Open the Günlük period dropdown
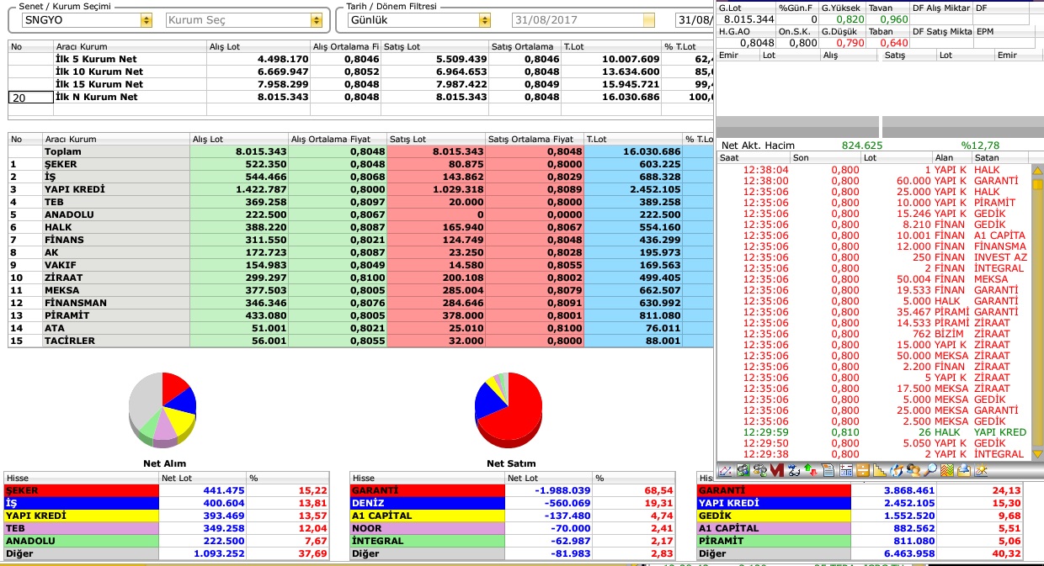The height and width of the screenshot is (566, 1044). (484, 19)
